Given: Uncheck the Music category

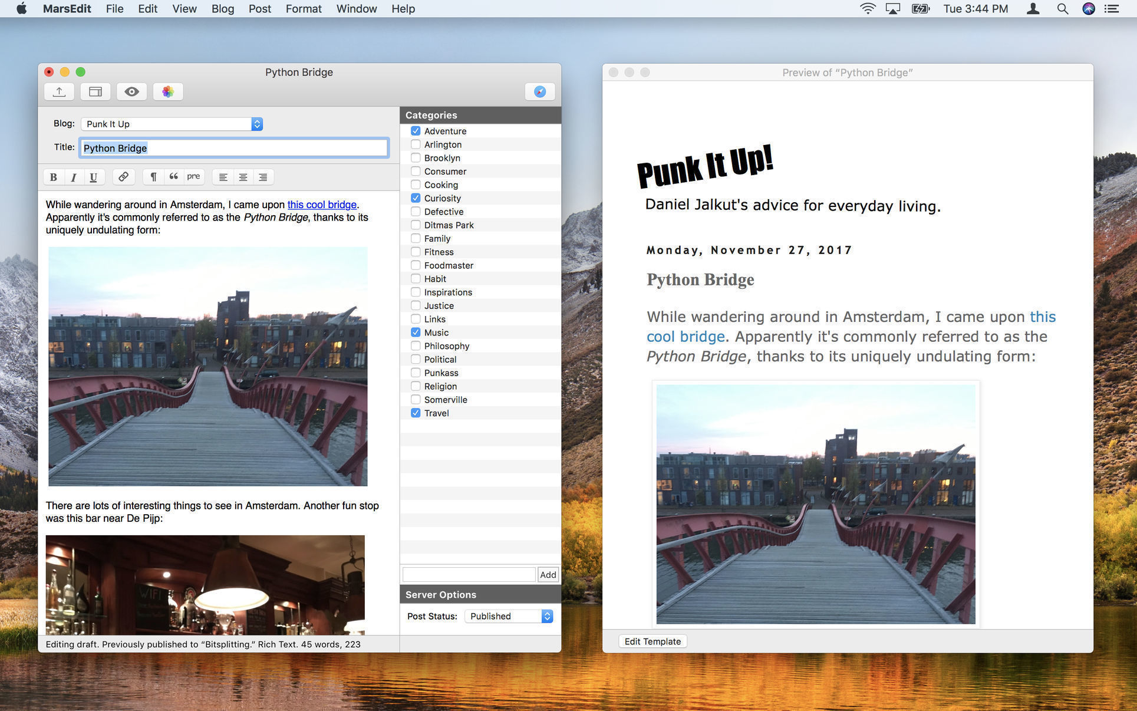Looking at the screenshot, I should coord(416,333).
